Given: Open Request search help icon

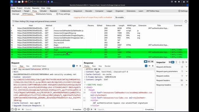Looking at the screenshot, I should (x=12, y=109).
